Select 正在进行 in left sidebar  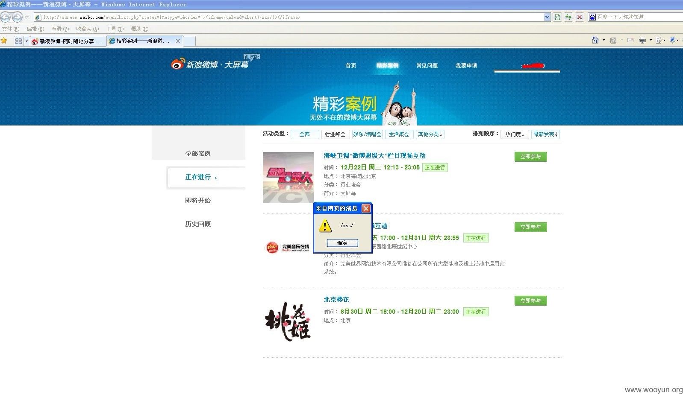coord(198,177)
